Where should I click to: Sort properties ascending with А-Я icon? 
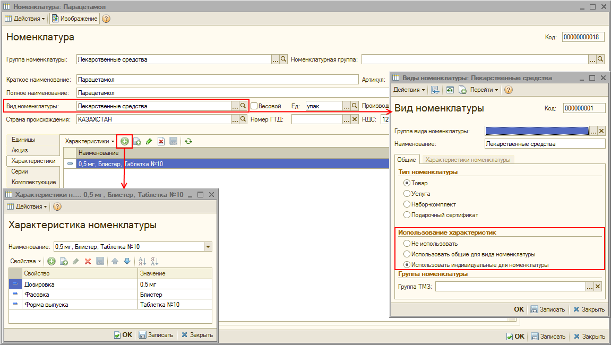tap(142, 261)
